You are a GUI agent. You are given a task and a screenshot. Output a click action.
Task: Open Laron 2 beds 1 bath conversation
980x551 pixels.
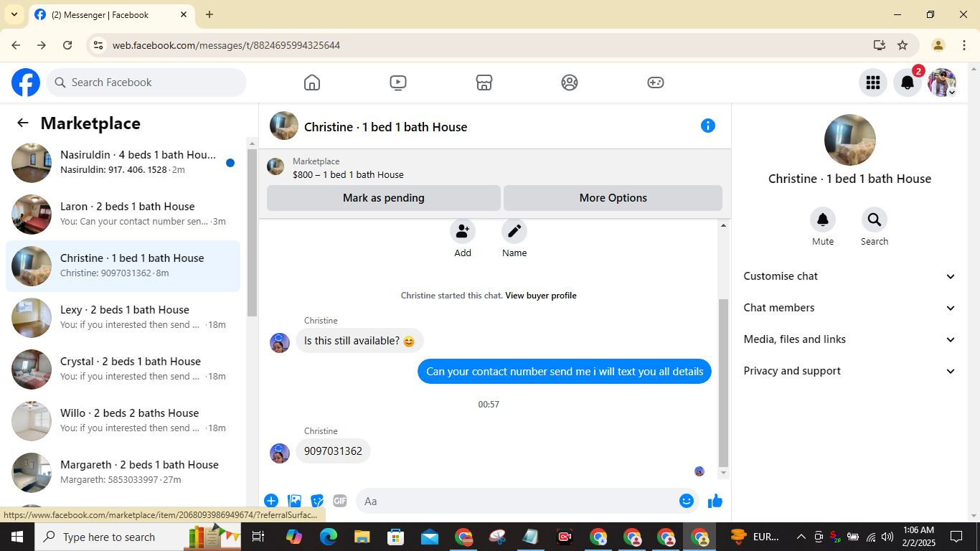[123, 215]
